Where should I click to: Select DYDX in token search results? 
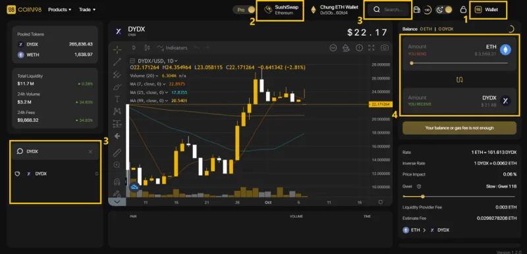click(x=56, y=174)
